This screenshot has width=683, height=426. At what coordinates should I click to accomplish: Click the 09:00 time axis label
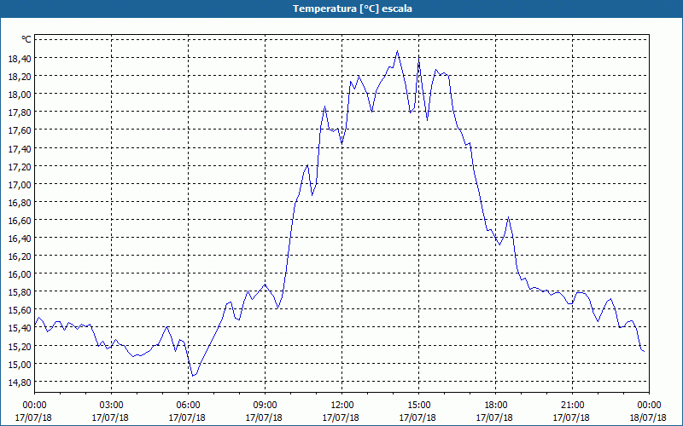265,406
